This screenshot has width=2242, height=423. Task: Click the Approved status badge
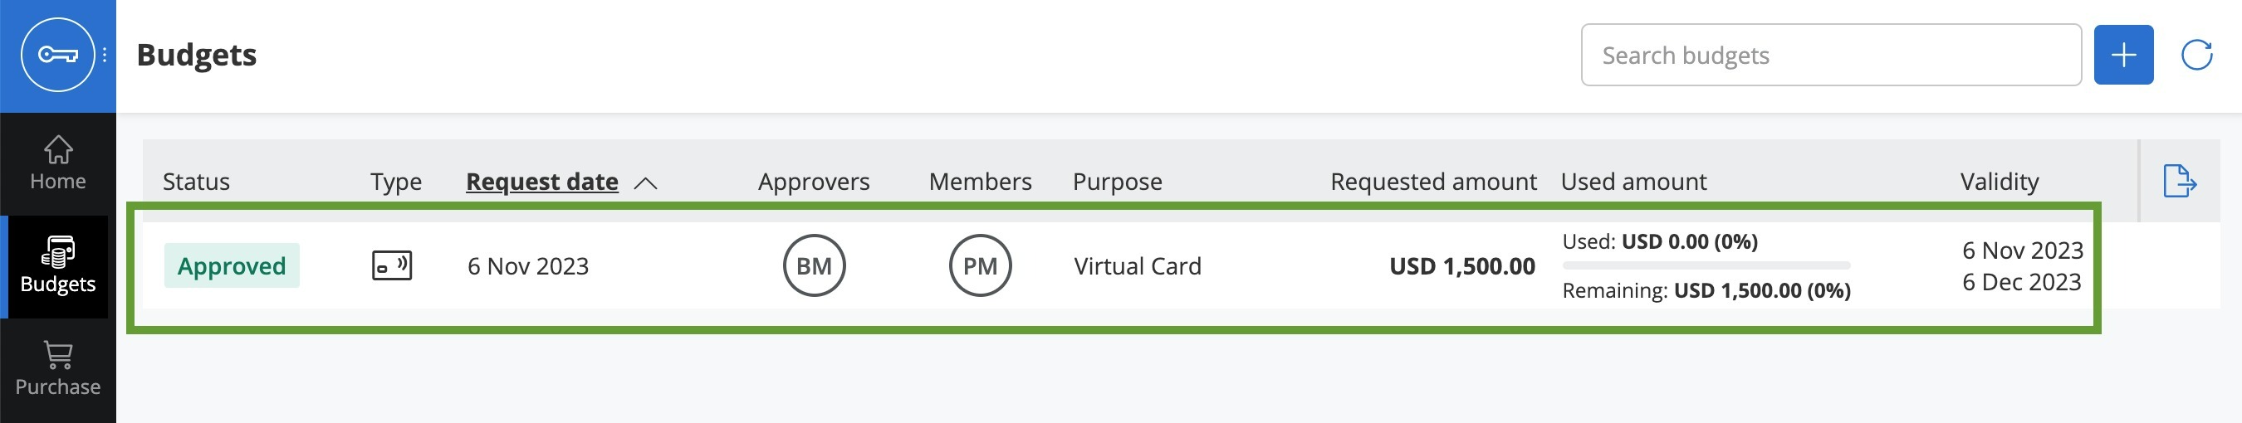(232, 265)
